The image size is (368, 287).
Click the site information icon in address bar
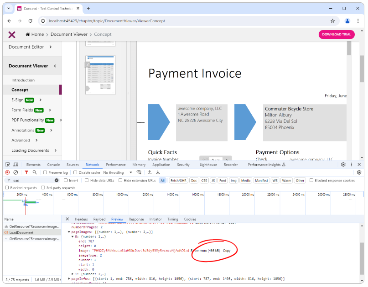point(43,21)
